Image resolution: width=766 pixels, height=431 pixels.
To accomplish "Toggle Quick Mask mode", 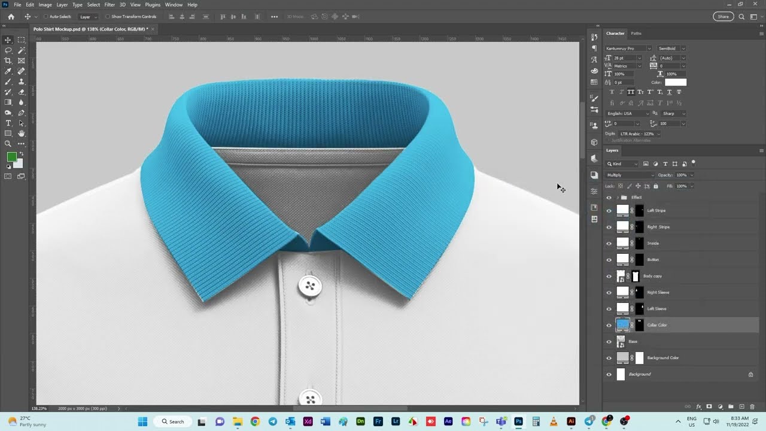I will point(8,176).
